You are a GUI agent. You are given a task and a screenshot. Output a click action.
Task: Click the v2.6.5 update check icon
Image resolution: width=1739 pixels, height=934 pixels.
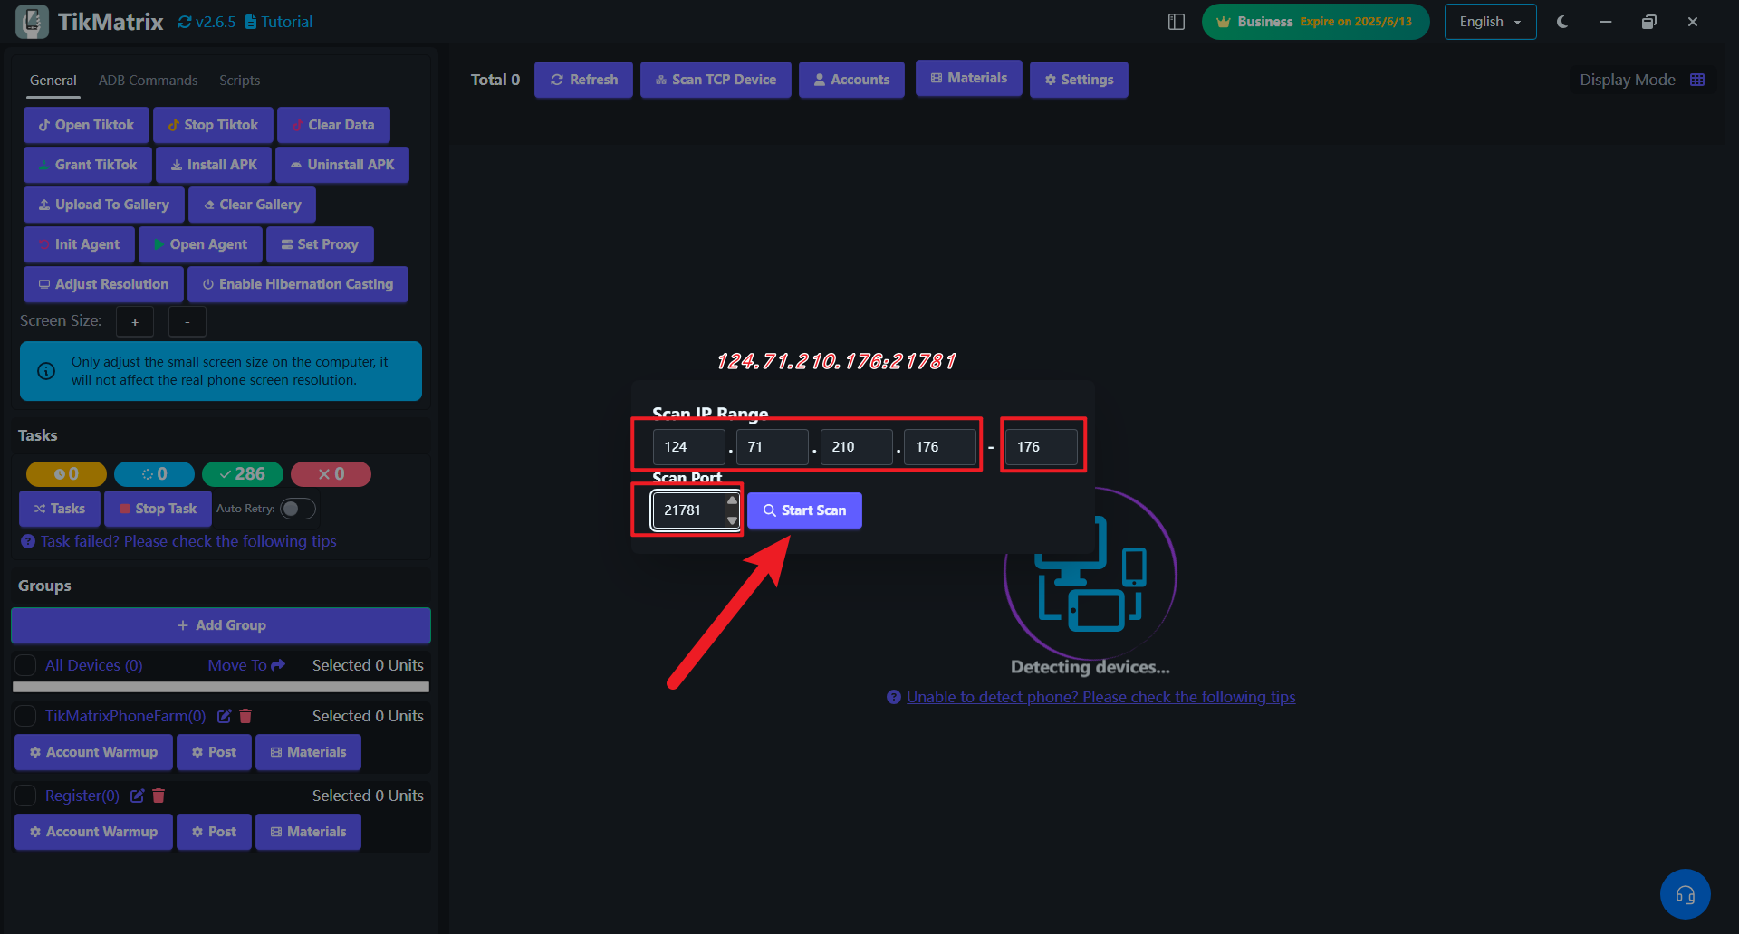[x=185, y=22]
